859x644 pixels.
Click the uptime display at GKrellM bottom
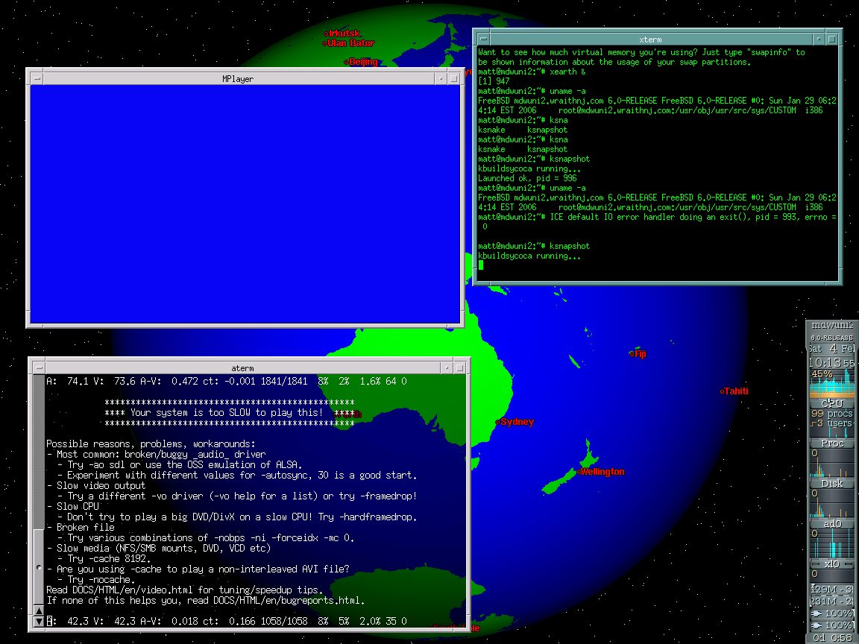point(831,637)
